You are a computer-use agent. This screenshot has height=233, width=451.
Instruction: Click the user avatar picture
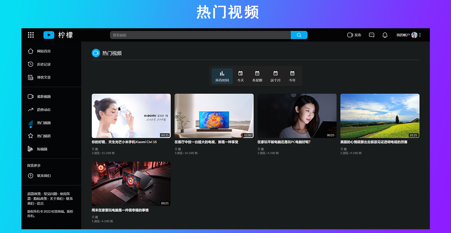pos(414,35)
